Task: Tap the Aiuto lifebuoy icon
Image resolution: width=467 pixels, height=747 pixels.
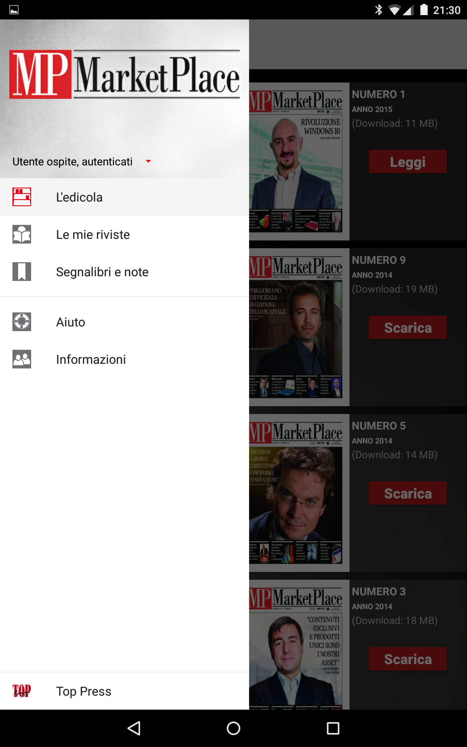Action: click(22, 322)
